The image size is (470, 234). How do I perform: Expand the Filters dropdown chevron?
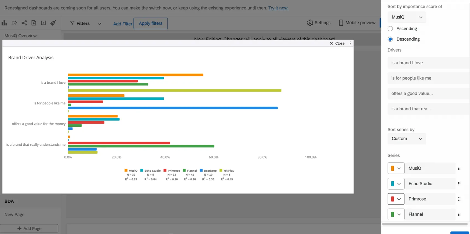99,24
